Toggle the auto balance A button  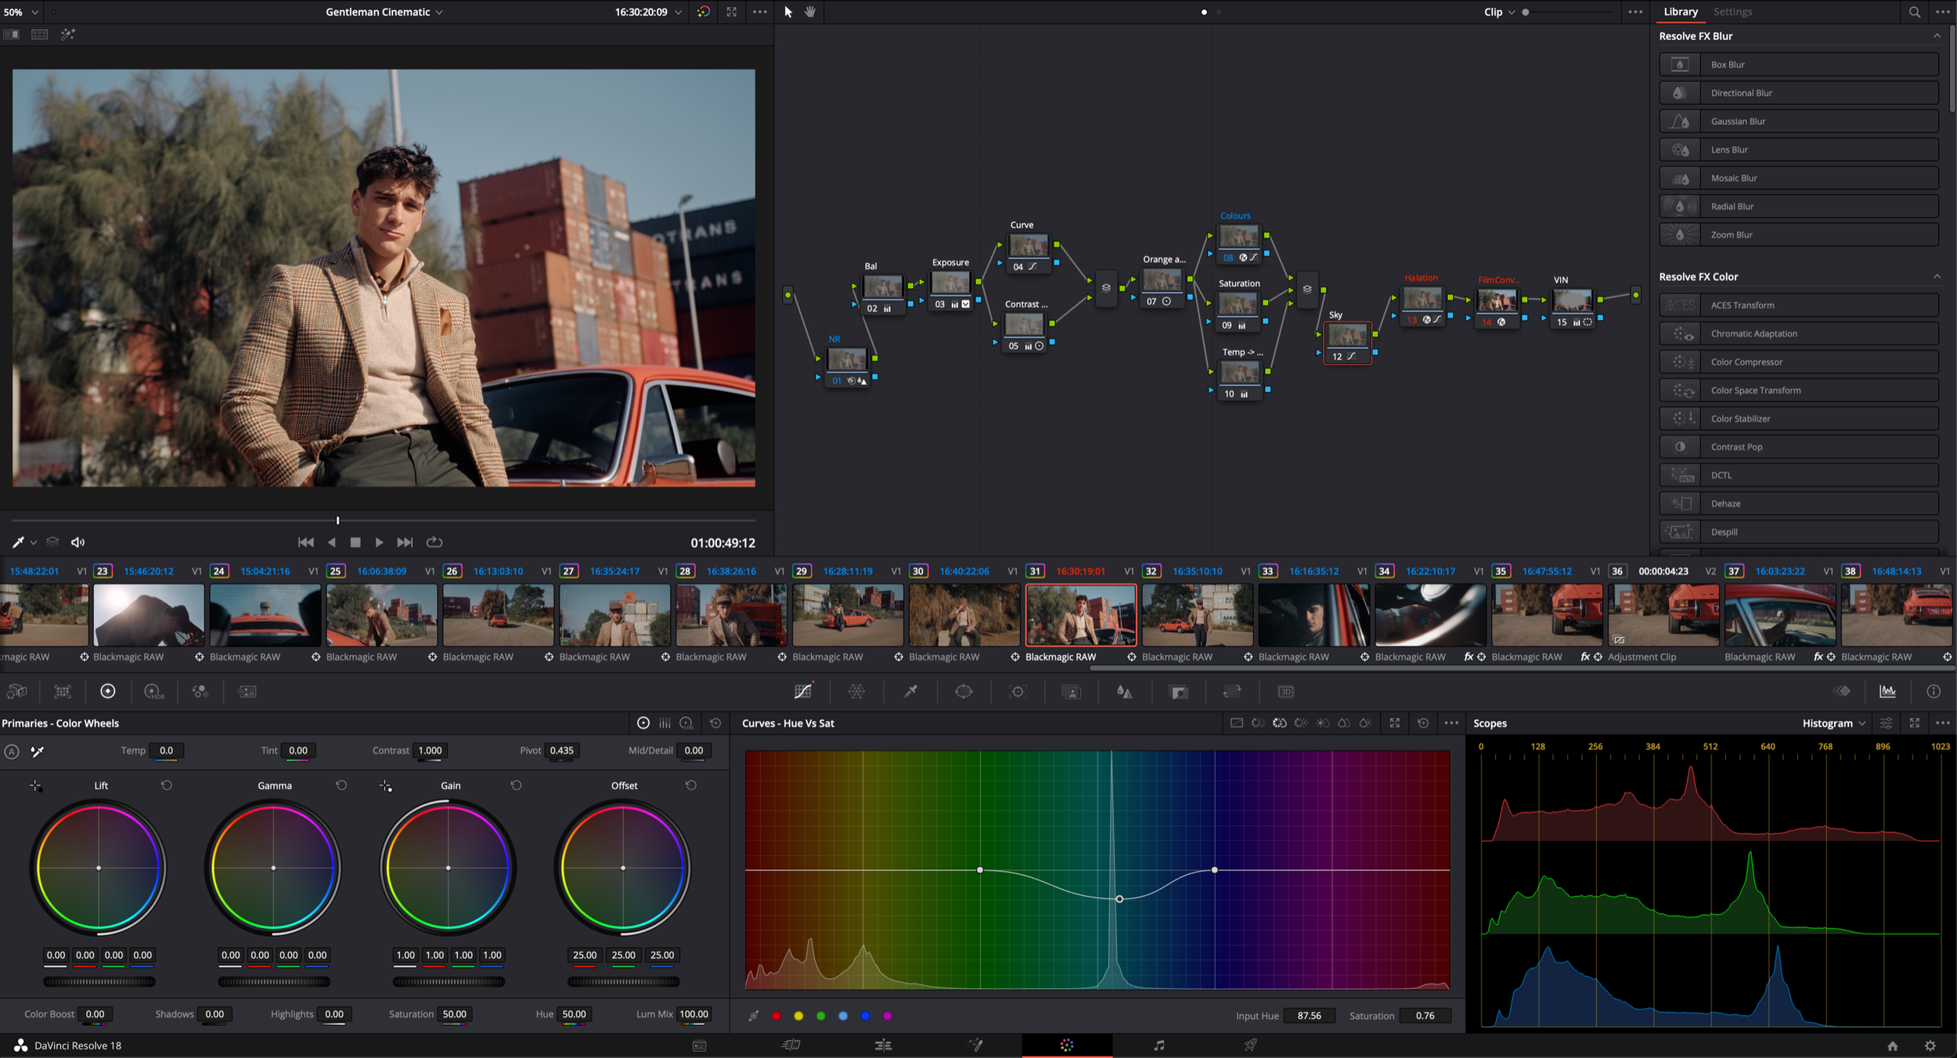click(x=12, y=751)
